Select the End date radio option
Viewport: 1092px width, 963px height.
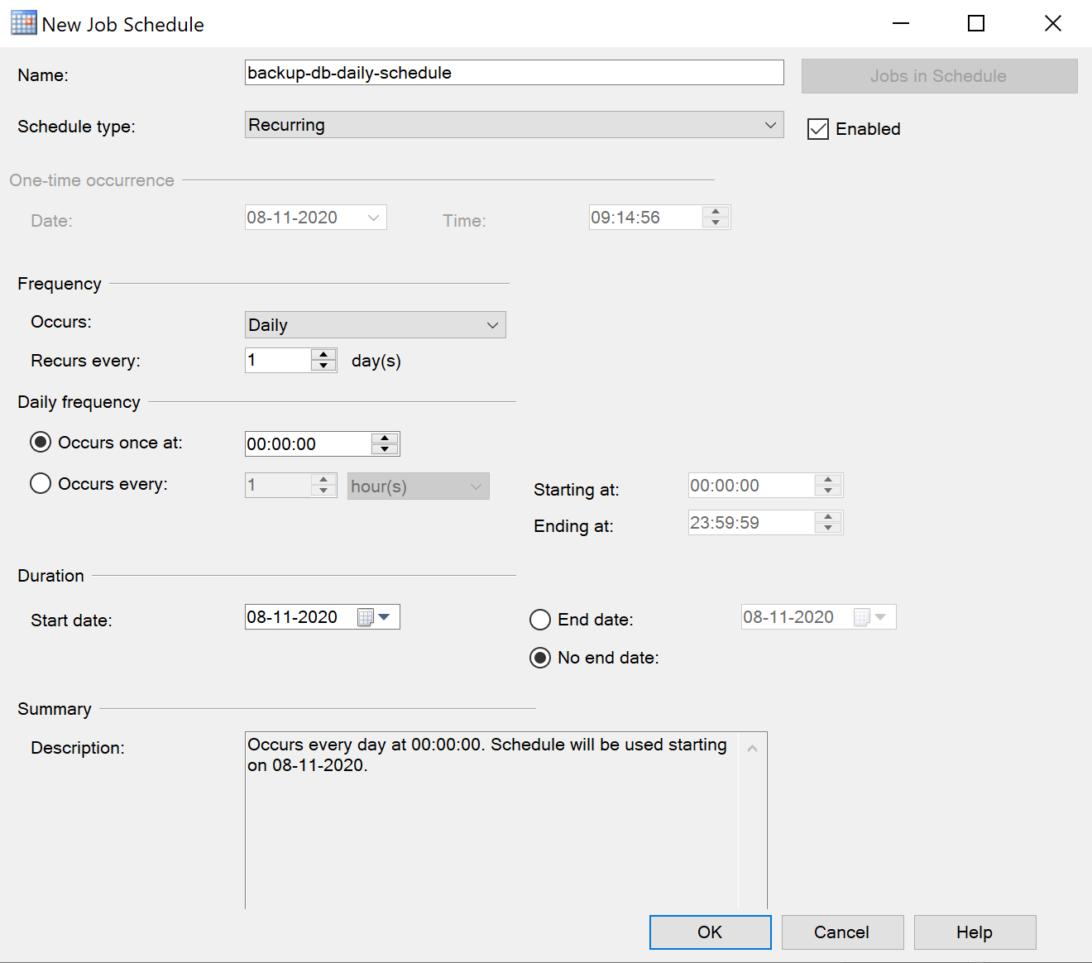tap(540, 620)
